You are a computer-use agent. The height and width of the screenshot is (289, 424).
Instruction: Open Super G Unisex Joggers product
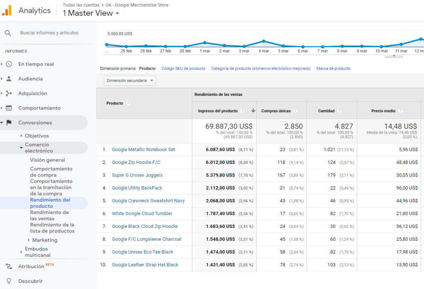click(x=137, y=175)
